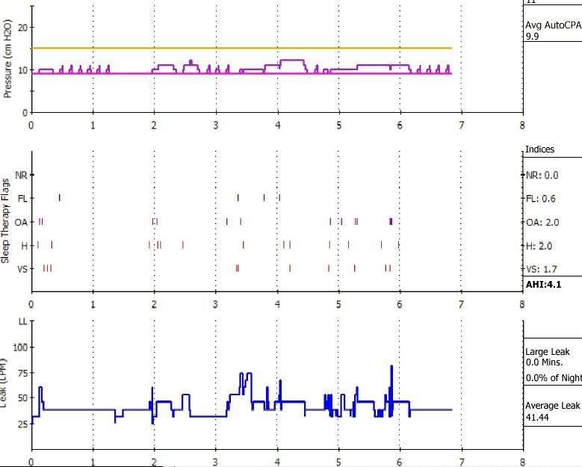Click the tallest leak spike near hour 6

[x=391, y=368]
